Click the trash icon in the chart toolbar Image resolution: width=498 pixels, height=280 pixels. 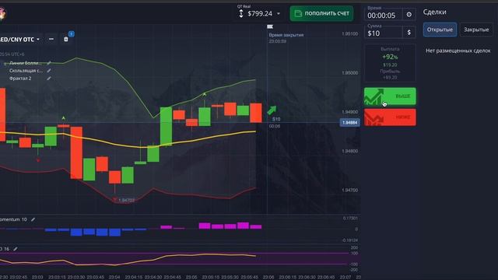point(65,40)
